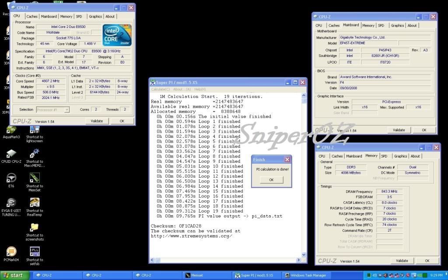Click the PCMark04 desktop icon
Screen dimensions: 448x280
point(12,252)
